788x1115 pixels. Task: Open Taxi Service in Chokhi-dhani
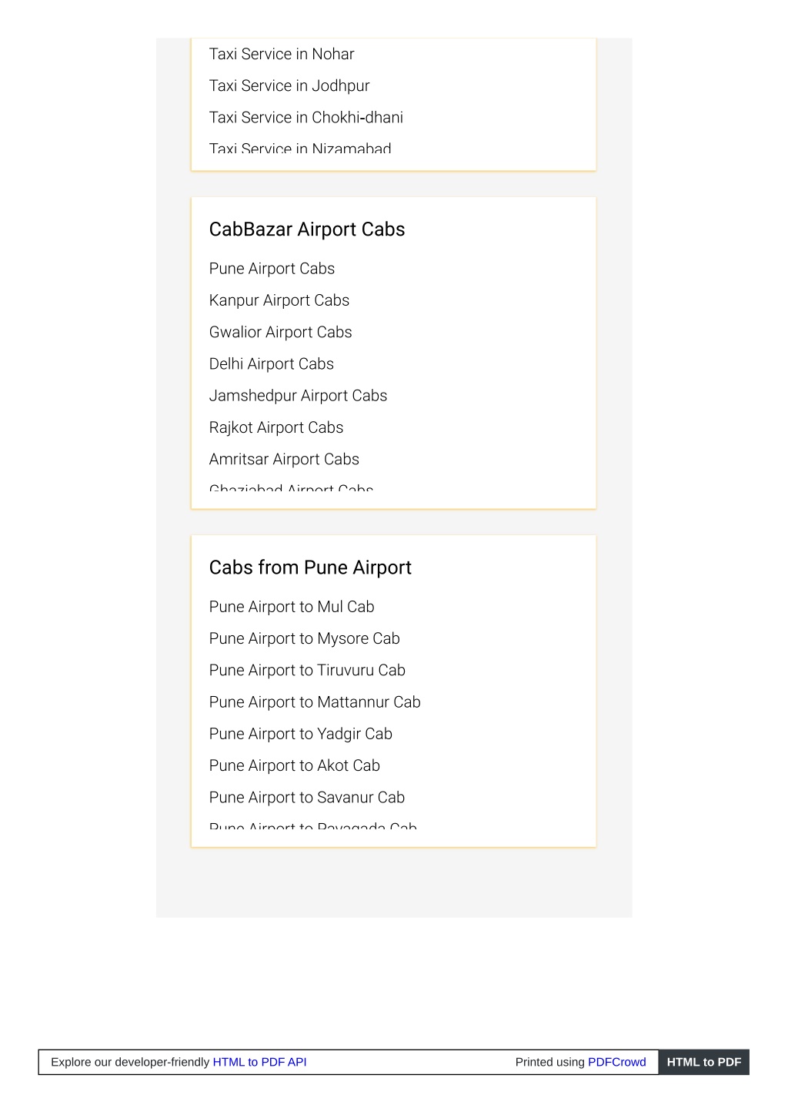[306, 117]
